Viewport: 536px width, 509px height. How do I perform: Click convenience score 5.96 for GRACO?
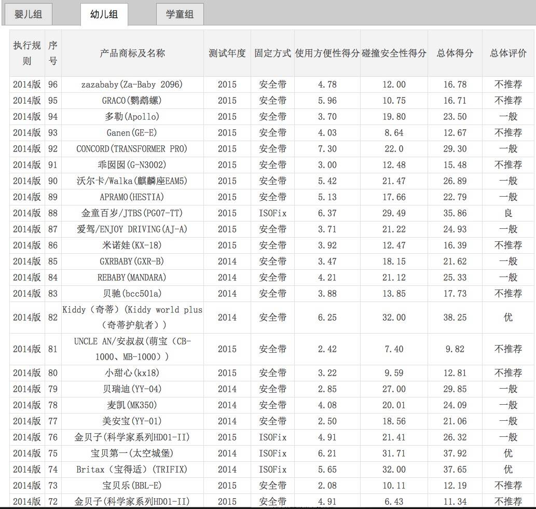pyautogui.click(x=327, y=101)
